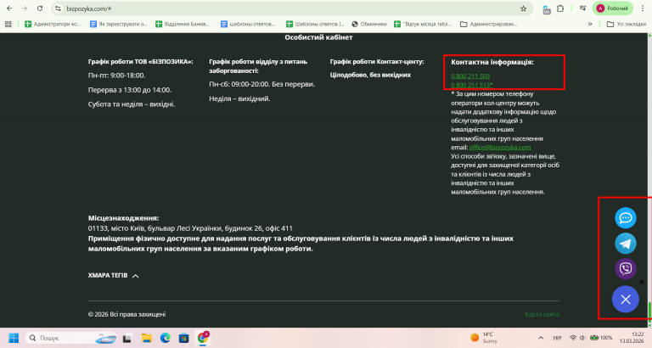This screenshot has width=652, height=348.
Task: Open the Особистий кабінет link
Action: 318,37
